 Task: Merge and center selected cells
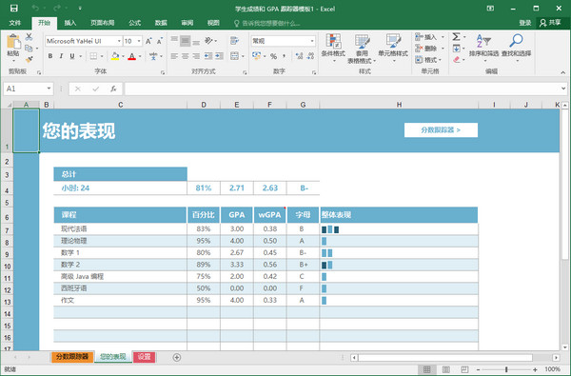234,56
